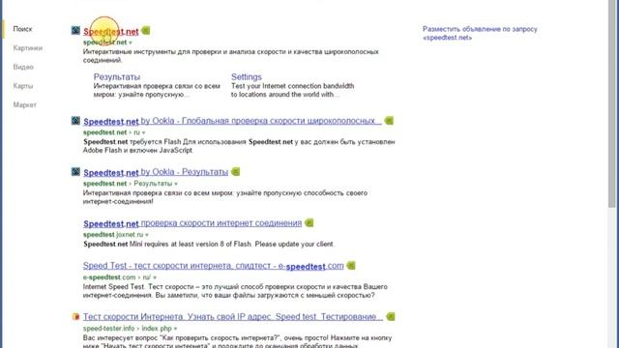
Task: Expand arrow after speedtest.joxnet.ru URL
Action: click(x=147, y=235)
